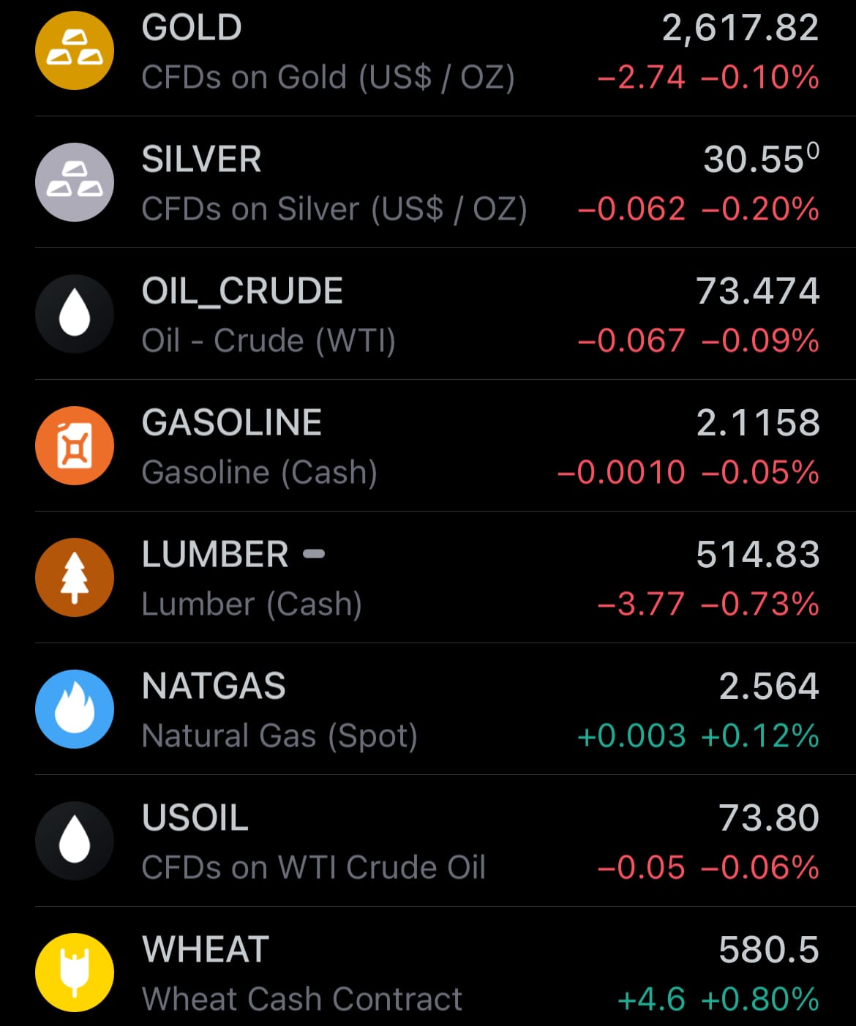The width and height of the screenshot is (856, 1026).
Task: Open the GOLD symbol title
Action: pyautogui.click(x=192, y=28)
